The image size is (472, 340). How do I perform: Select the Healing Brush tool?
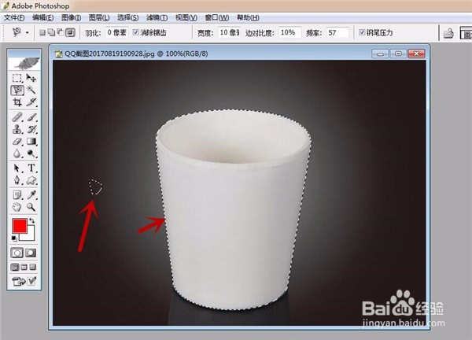pos(17,116)
